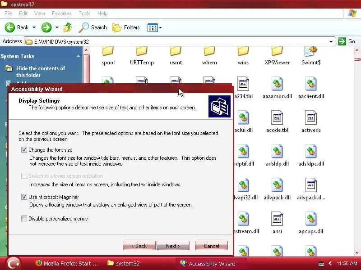Select the adsldp.dll file
Image resolution: width=361 pixels, height=270 pixels.
(277, 155)
